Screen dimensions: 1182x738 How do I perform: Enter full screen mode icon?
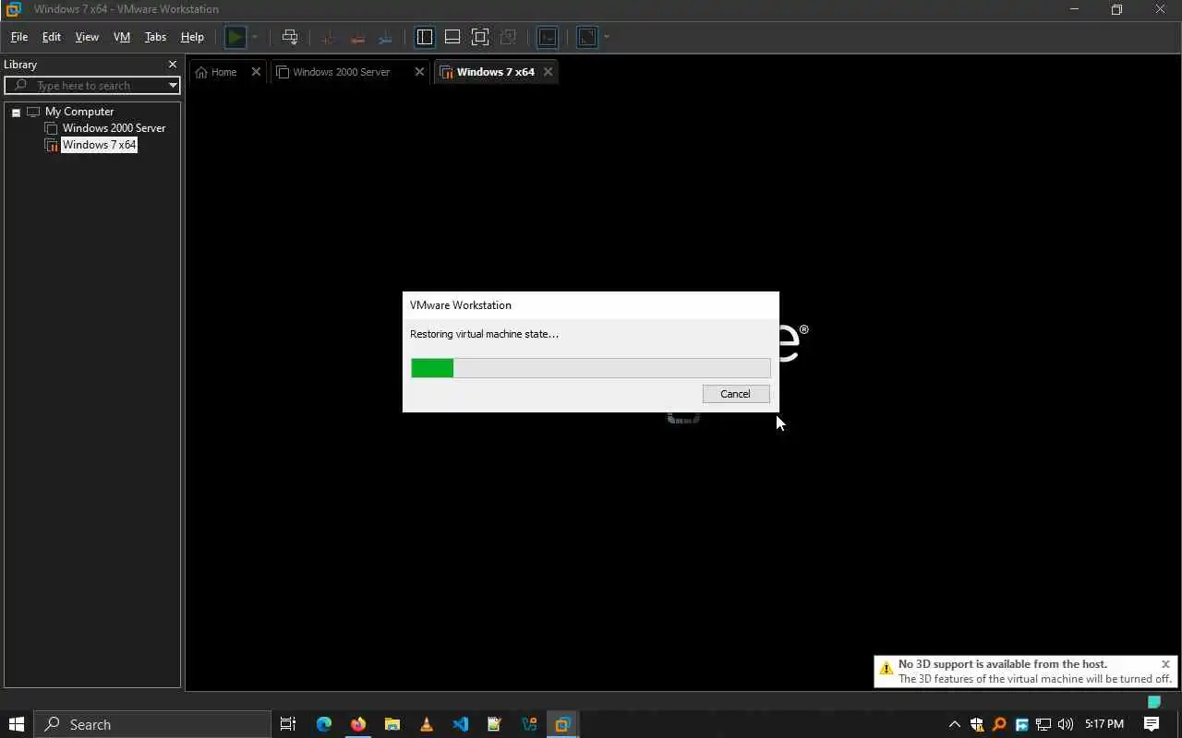[480, 37]
